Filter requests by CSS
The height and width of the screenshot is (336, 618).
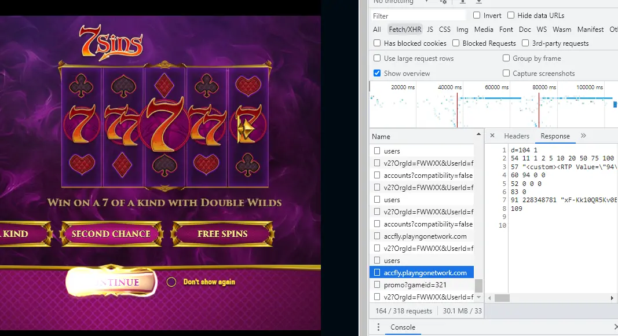445,30
